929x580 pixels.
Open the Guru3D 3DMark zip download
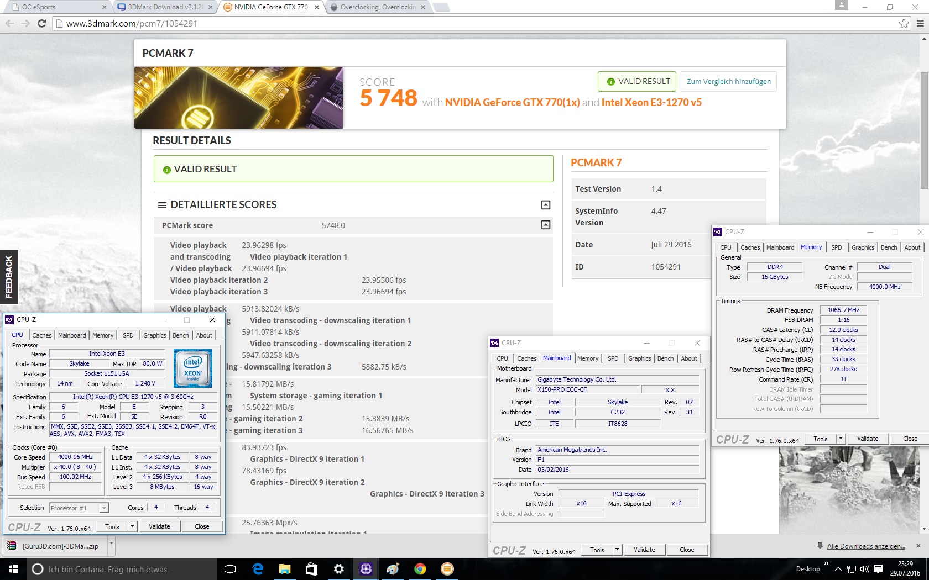tap(54, 546)
